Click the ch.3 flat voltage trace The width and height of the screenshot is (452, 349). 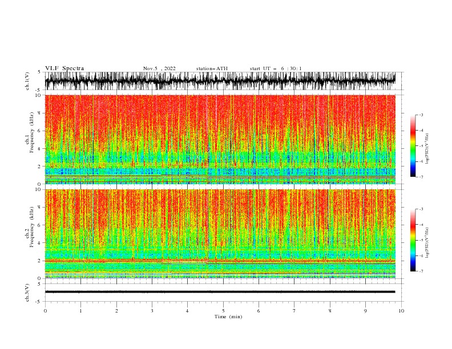pos(220,292)
